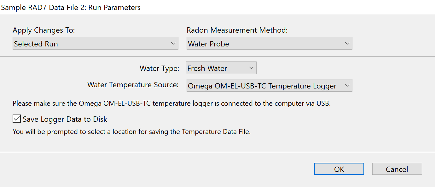Click the Temperature Data File prompt note
The image size is (435, 187).
click(131, 132)
